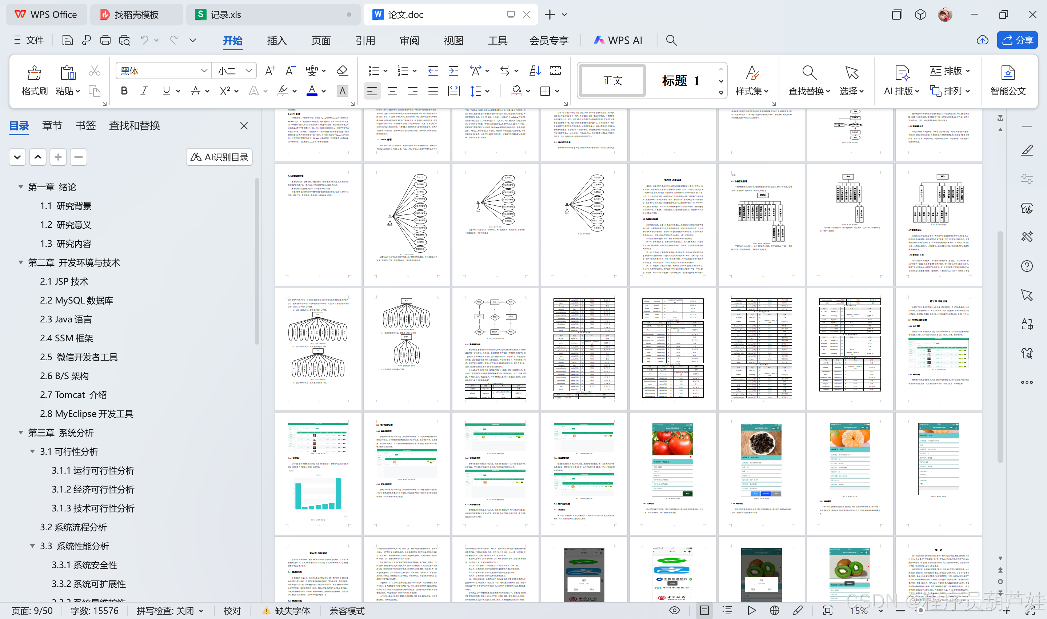Open the 视图 ribbon tab
This screenshot has width=1047, height=619.
pyautogui.click(x=453, y=40)
